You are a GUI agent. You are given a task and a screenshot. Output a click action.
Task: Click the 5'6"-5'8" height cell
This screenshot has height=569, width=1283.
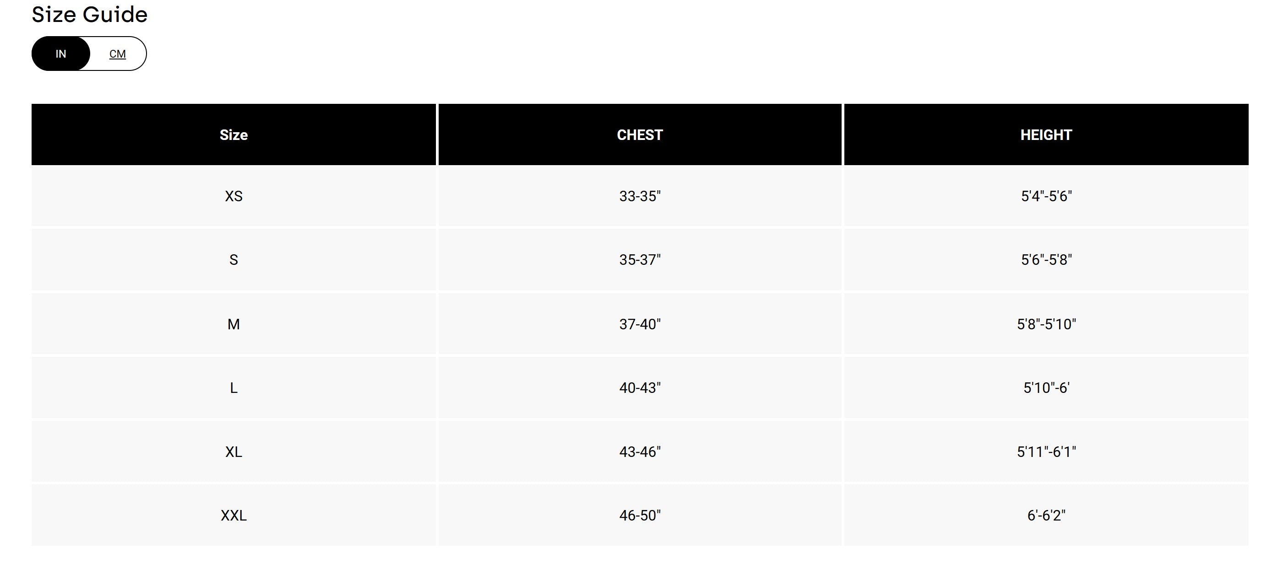[1046, 260]
